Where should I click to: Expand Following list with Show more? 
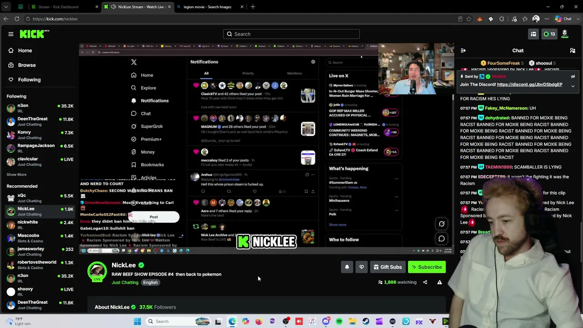[x=16, y=174]
